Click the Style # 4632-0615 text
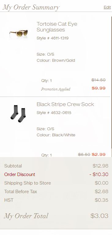This screenshot has height=235, width=112. pyautogui.click(x=54, y=112)
